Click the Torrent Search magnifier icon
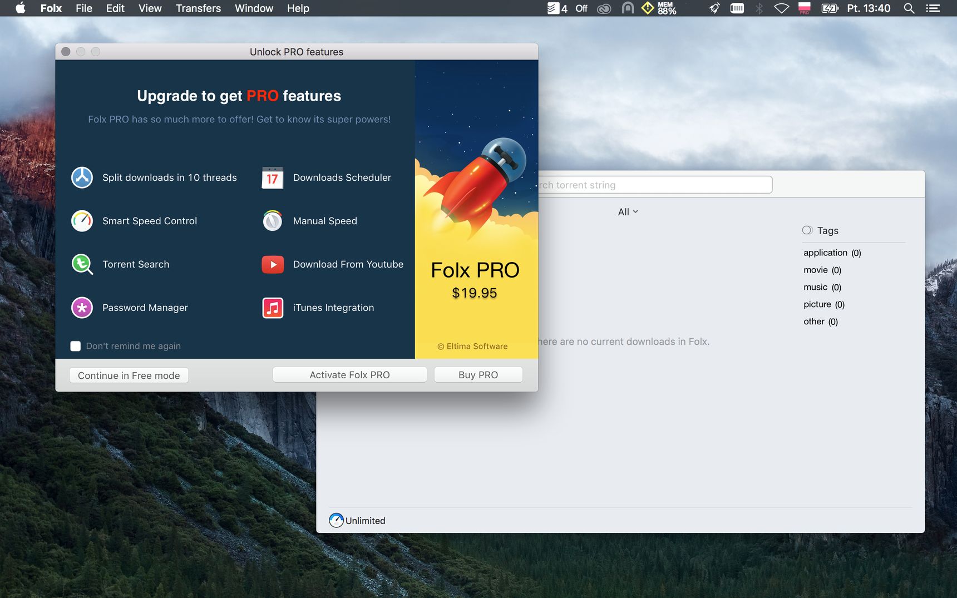 [x=82, y=264]
